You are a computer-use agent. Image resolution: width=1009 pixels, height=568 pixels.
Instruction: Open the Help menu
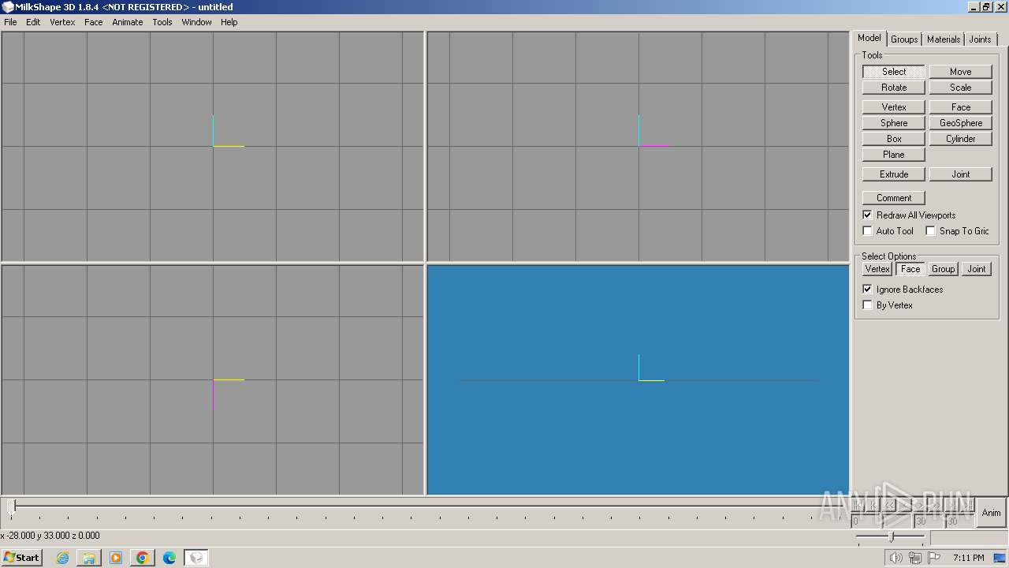pos(229,22)
